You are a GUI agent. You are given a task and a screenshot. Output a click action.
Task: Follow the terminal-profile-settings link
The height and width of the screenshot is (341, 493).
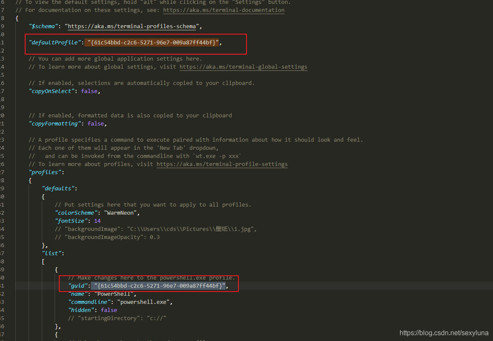point(222,164)
